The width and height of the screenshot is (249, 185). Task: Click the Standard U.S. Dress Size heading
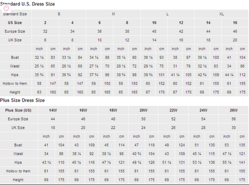click(x=29, y=4)
